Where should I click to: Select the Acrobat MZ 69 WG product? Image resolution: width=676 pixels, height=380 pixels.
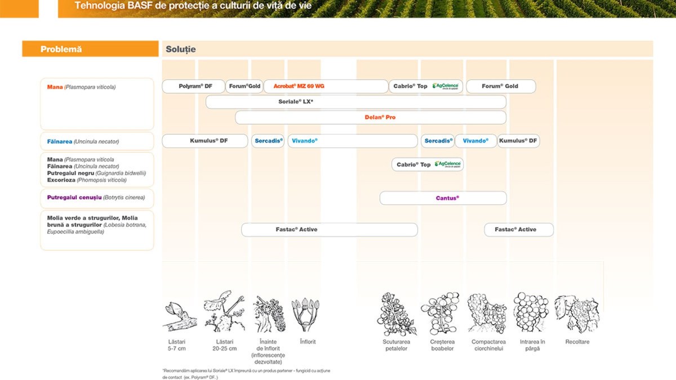[326, 86]
